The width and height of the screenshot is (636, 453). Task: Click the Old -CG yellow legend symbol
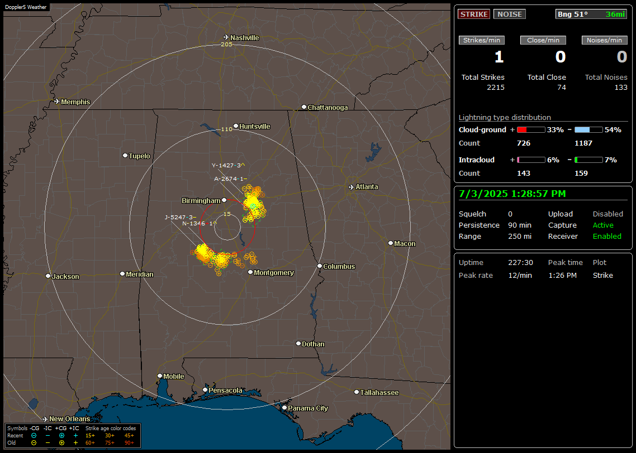point(34,443)
